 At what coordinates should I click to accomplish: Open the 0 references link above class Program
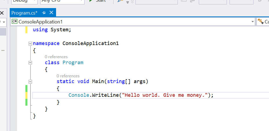(56, 57)
